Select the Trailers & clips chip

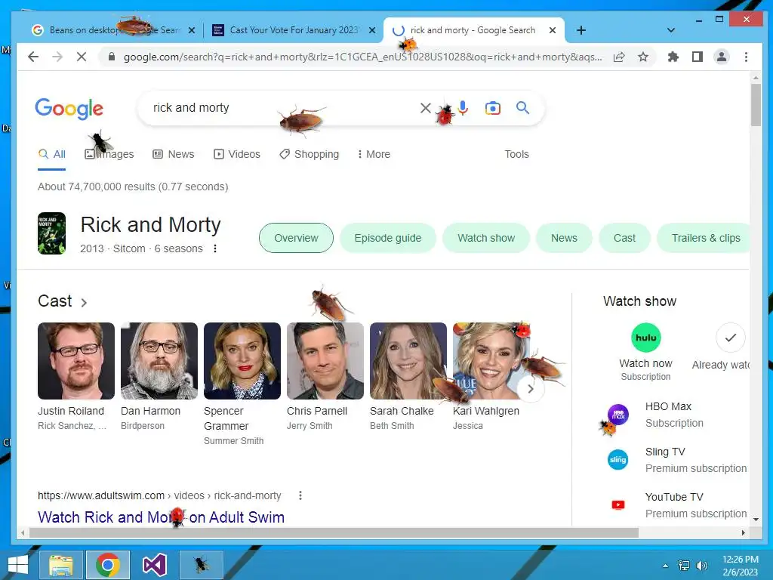[x=704, y=238]
